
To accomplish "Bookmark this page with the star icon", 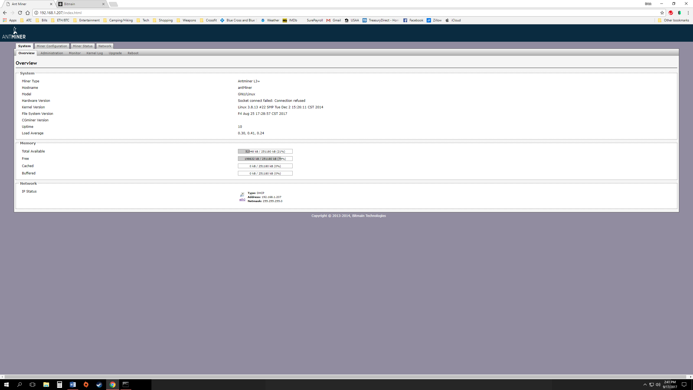I will tap(662, 13).
